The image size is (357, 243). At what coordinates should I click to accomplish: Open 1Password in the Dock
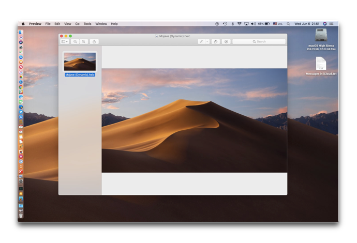coord(21,161)
